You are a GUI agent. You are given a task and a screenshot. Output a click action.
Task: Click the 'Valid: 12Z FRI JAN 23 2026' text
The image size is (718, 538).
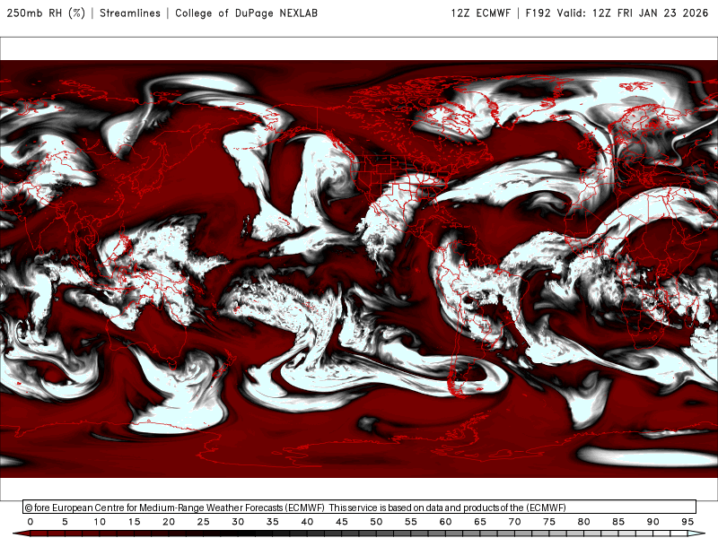coord(633,13)
